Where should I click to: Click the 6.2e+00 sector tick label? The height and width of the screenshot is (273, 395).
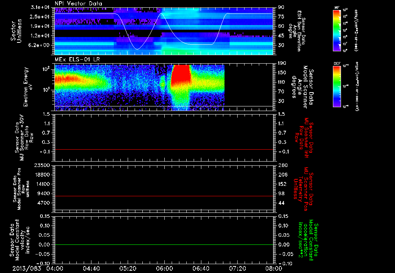coord(40,45)
